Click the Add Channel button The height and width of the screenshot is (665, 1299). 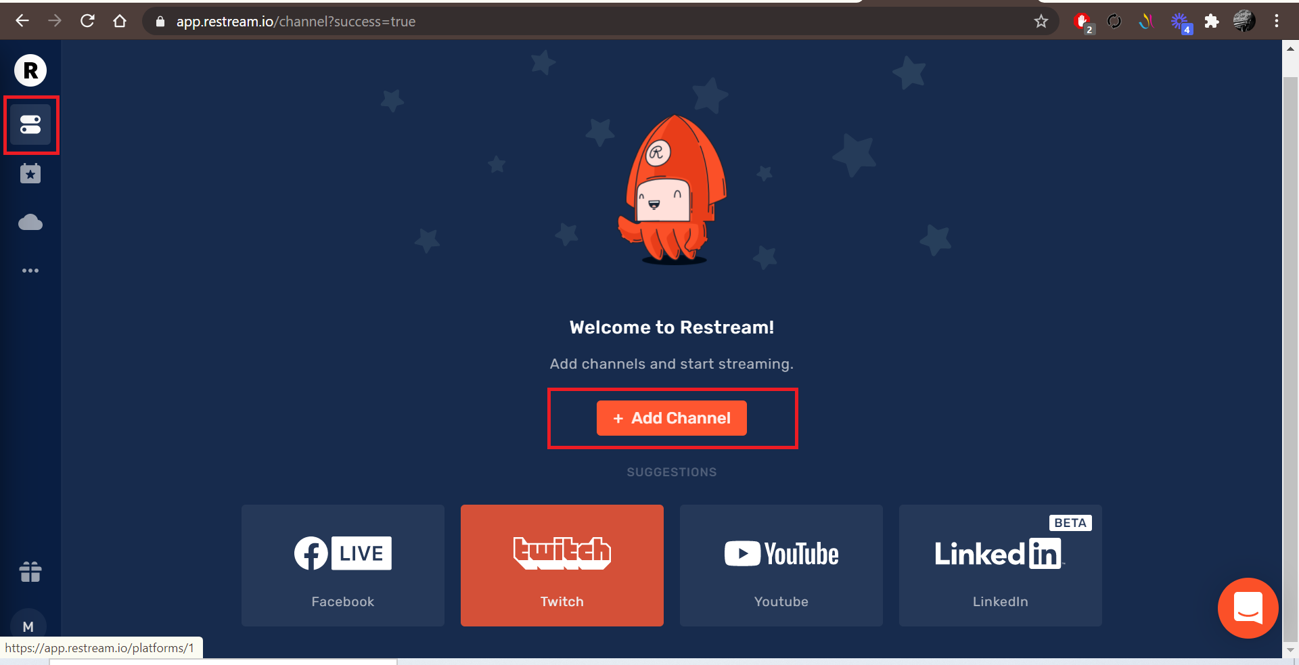click(671, 418)
